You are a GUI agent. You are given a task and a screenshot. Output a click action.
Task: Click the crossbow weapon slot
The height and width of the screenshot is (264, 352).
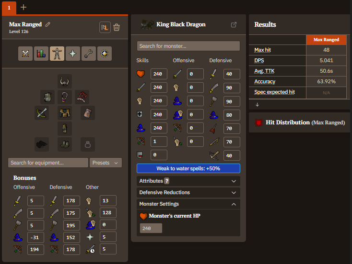42,113
